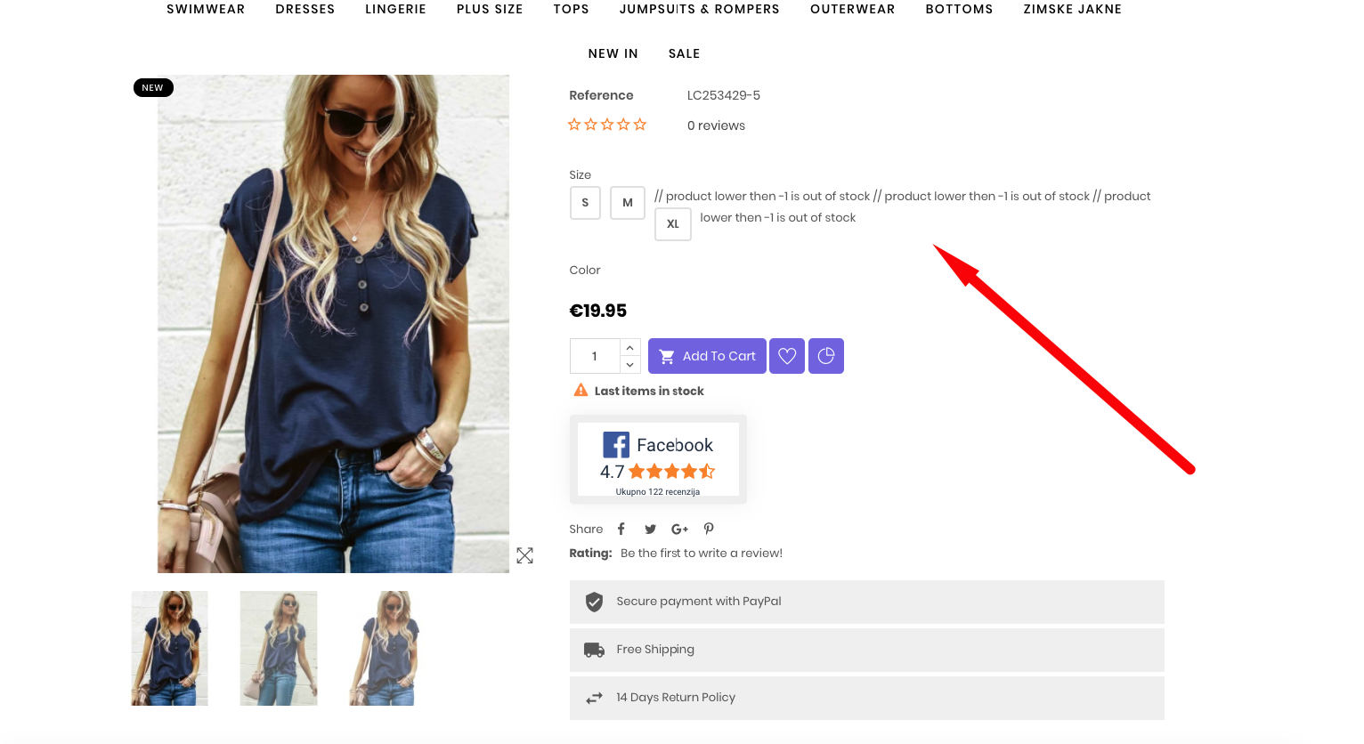Select the third product thumbnail
The image size is (1364, 744).
(x=387, y=648)
